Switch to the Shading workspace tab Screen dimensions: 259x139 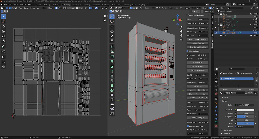87,5
